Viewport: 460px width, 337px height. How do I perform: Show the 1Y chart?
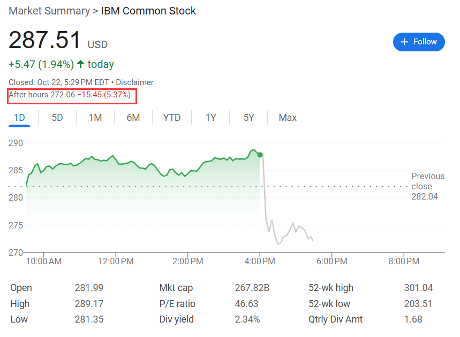210,117
